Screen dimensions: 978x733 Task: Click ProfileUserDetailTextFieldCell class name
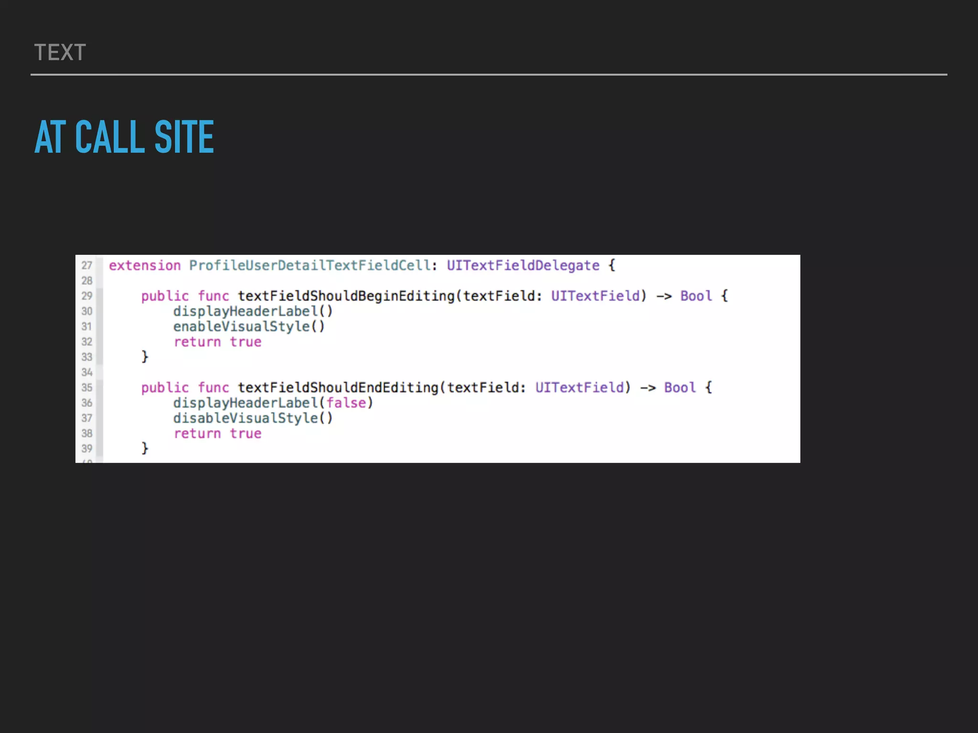click(x=310, y=265)
